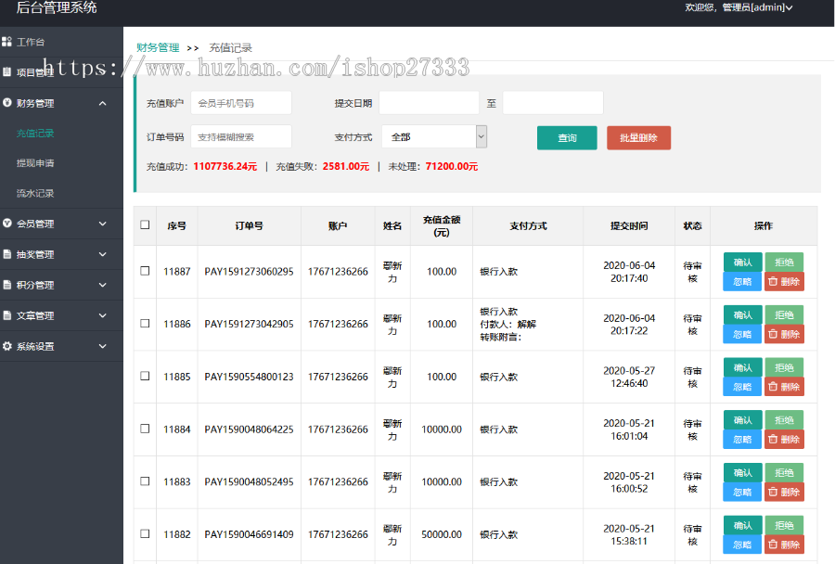Expand the 文章管理 menu chevron

click(x=103, y=315)
